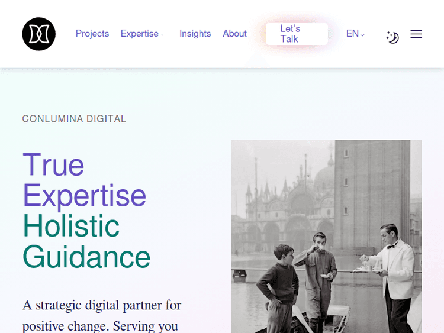
Task: Open the EN language selector
Action: click(x=352, y=34)
